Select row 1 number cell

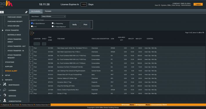pos(31,48)
